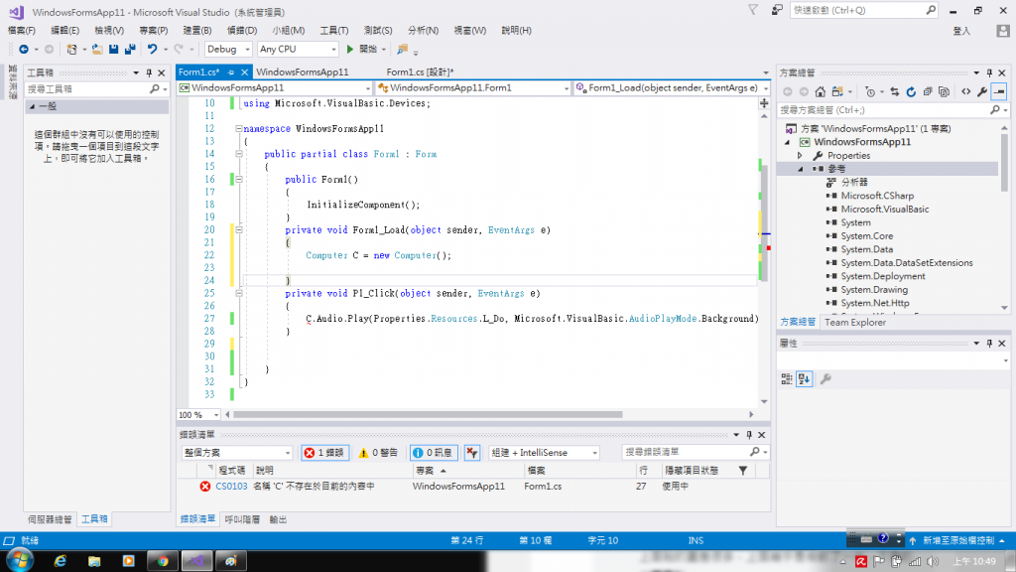The width and height of the screenshot is (1016, 572).
Task: Click Show All Files icon
Action: 945,92
